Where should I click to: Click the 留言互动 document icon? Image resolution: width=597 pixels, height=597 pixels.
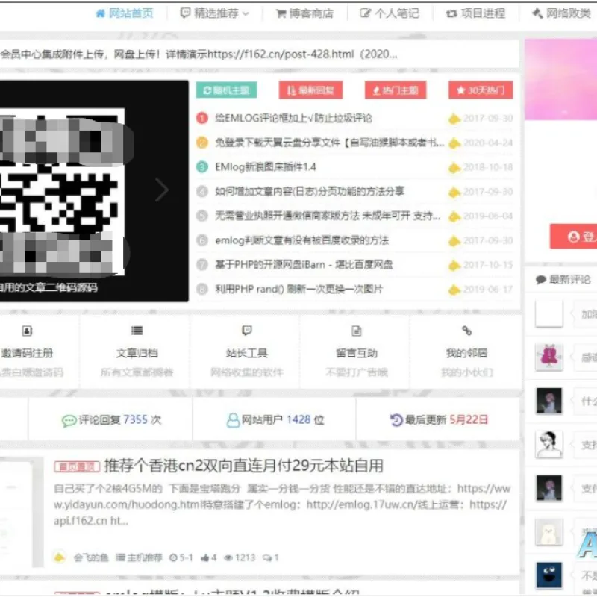click(357, 331)
